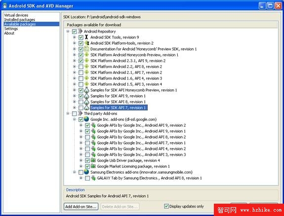The image size is (284, 216).
Task: Collapse the Google Inc. add-ons node
Action: click(x=74, y=119)
